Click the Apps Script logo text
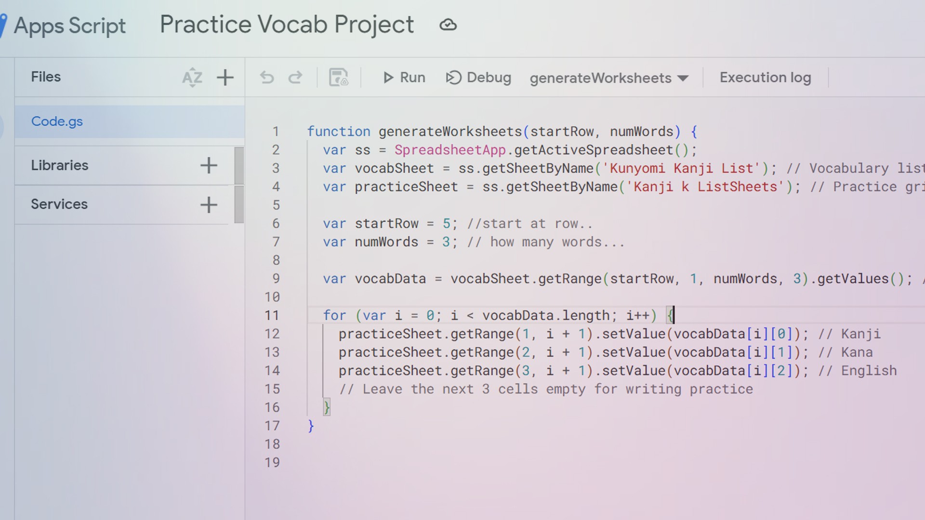Image resolution: width=925 pixels, height=520 pixels. click(x=69, y=26)
